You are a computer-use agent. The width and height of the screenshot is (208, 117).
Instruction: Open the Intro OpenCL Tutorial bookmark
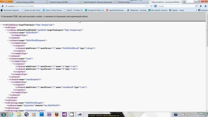158,10
